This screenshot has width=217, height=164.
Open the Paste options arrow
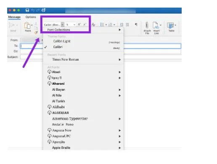(32, 25)
